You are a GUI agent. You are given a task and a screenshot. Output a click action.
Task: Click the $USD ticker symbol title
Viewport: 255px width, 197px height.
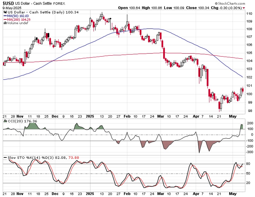8,3
